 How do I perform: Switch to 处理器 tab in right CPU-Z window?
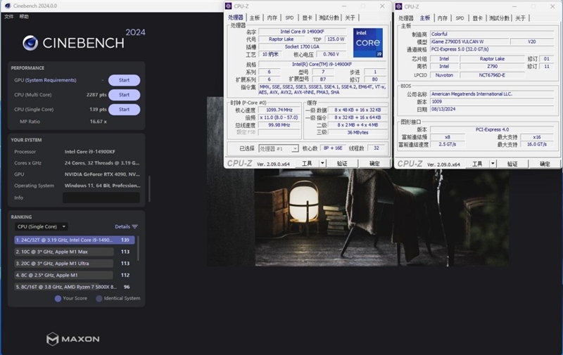coord(406,18)
